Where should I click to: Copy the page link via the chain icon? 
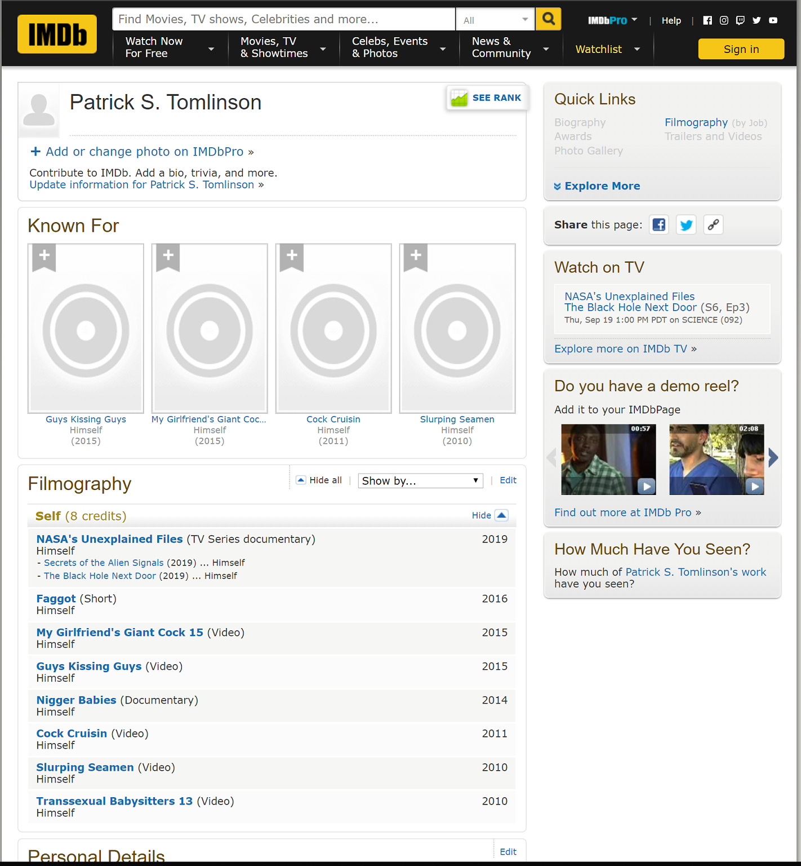tap(713, 224)
